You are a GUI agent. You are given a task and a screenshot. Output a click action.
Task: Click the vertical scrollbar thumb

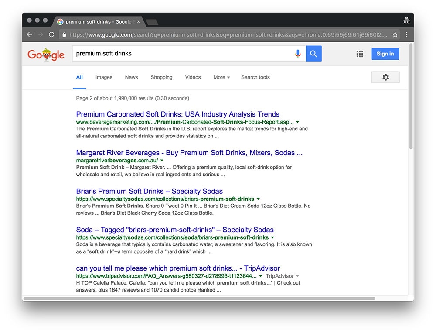411,96
